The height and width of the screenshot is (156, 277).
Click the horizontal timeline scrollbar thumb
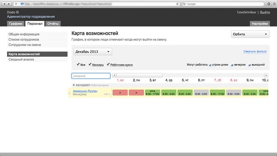click(139, 75)
